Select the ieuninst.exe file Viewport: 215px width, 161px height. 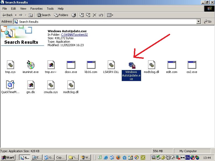(31, 67)
